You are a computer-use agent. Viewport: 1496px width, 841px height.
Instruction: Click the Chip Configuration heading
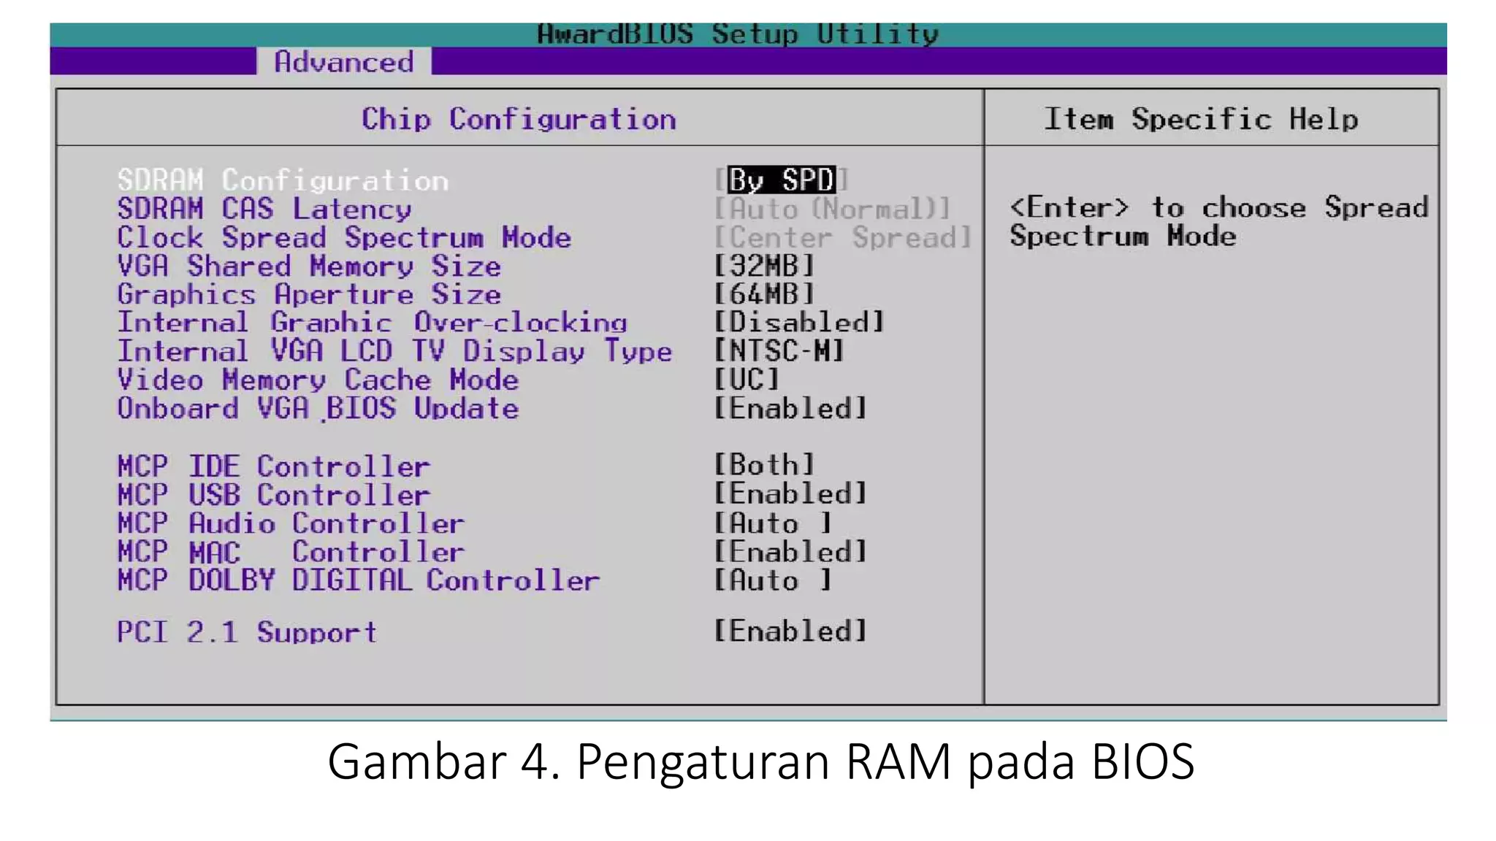[519, 119]
